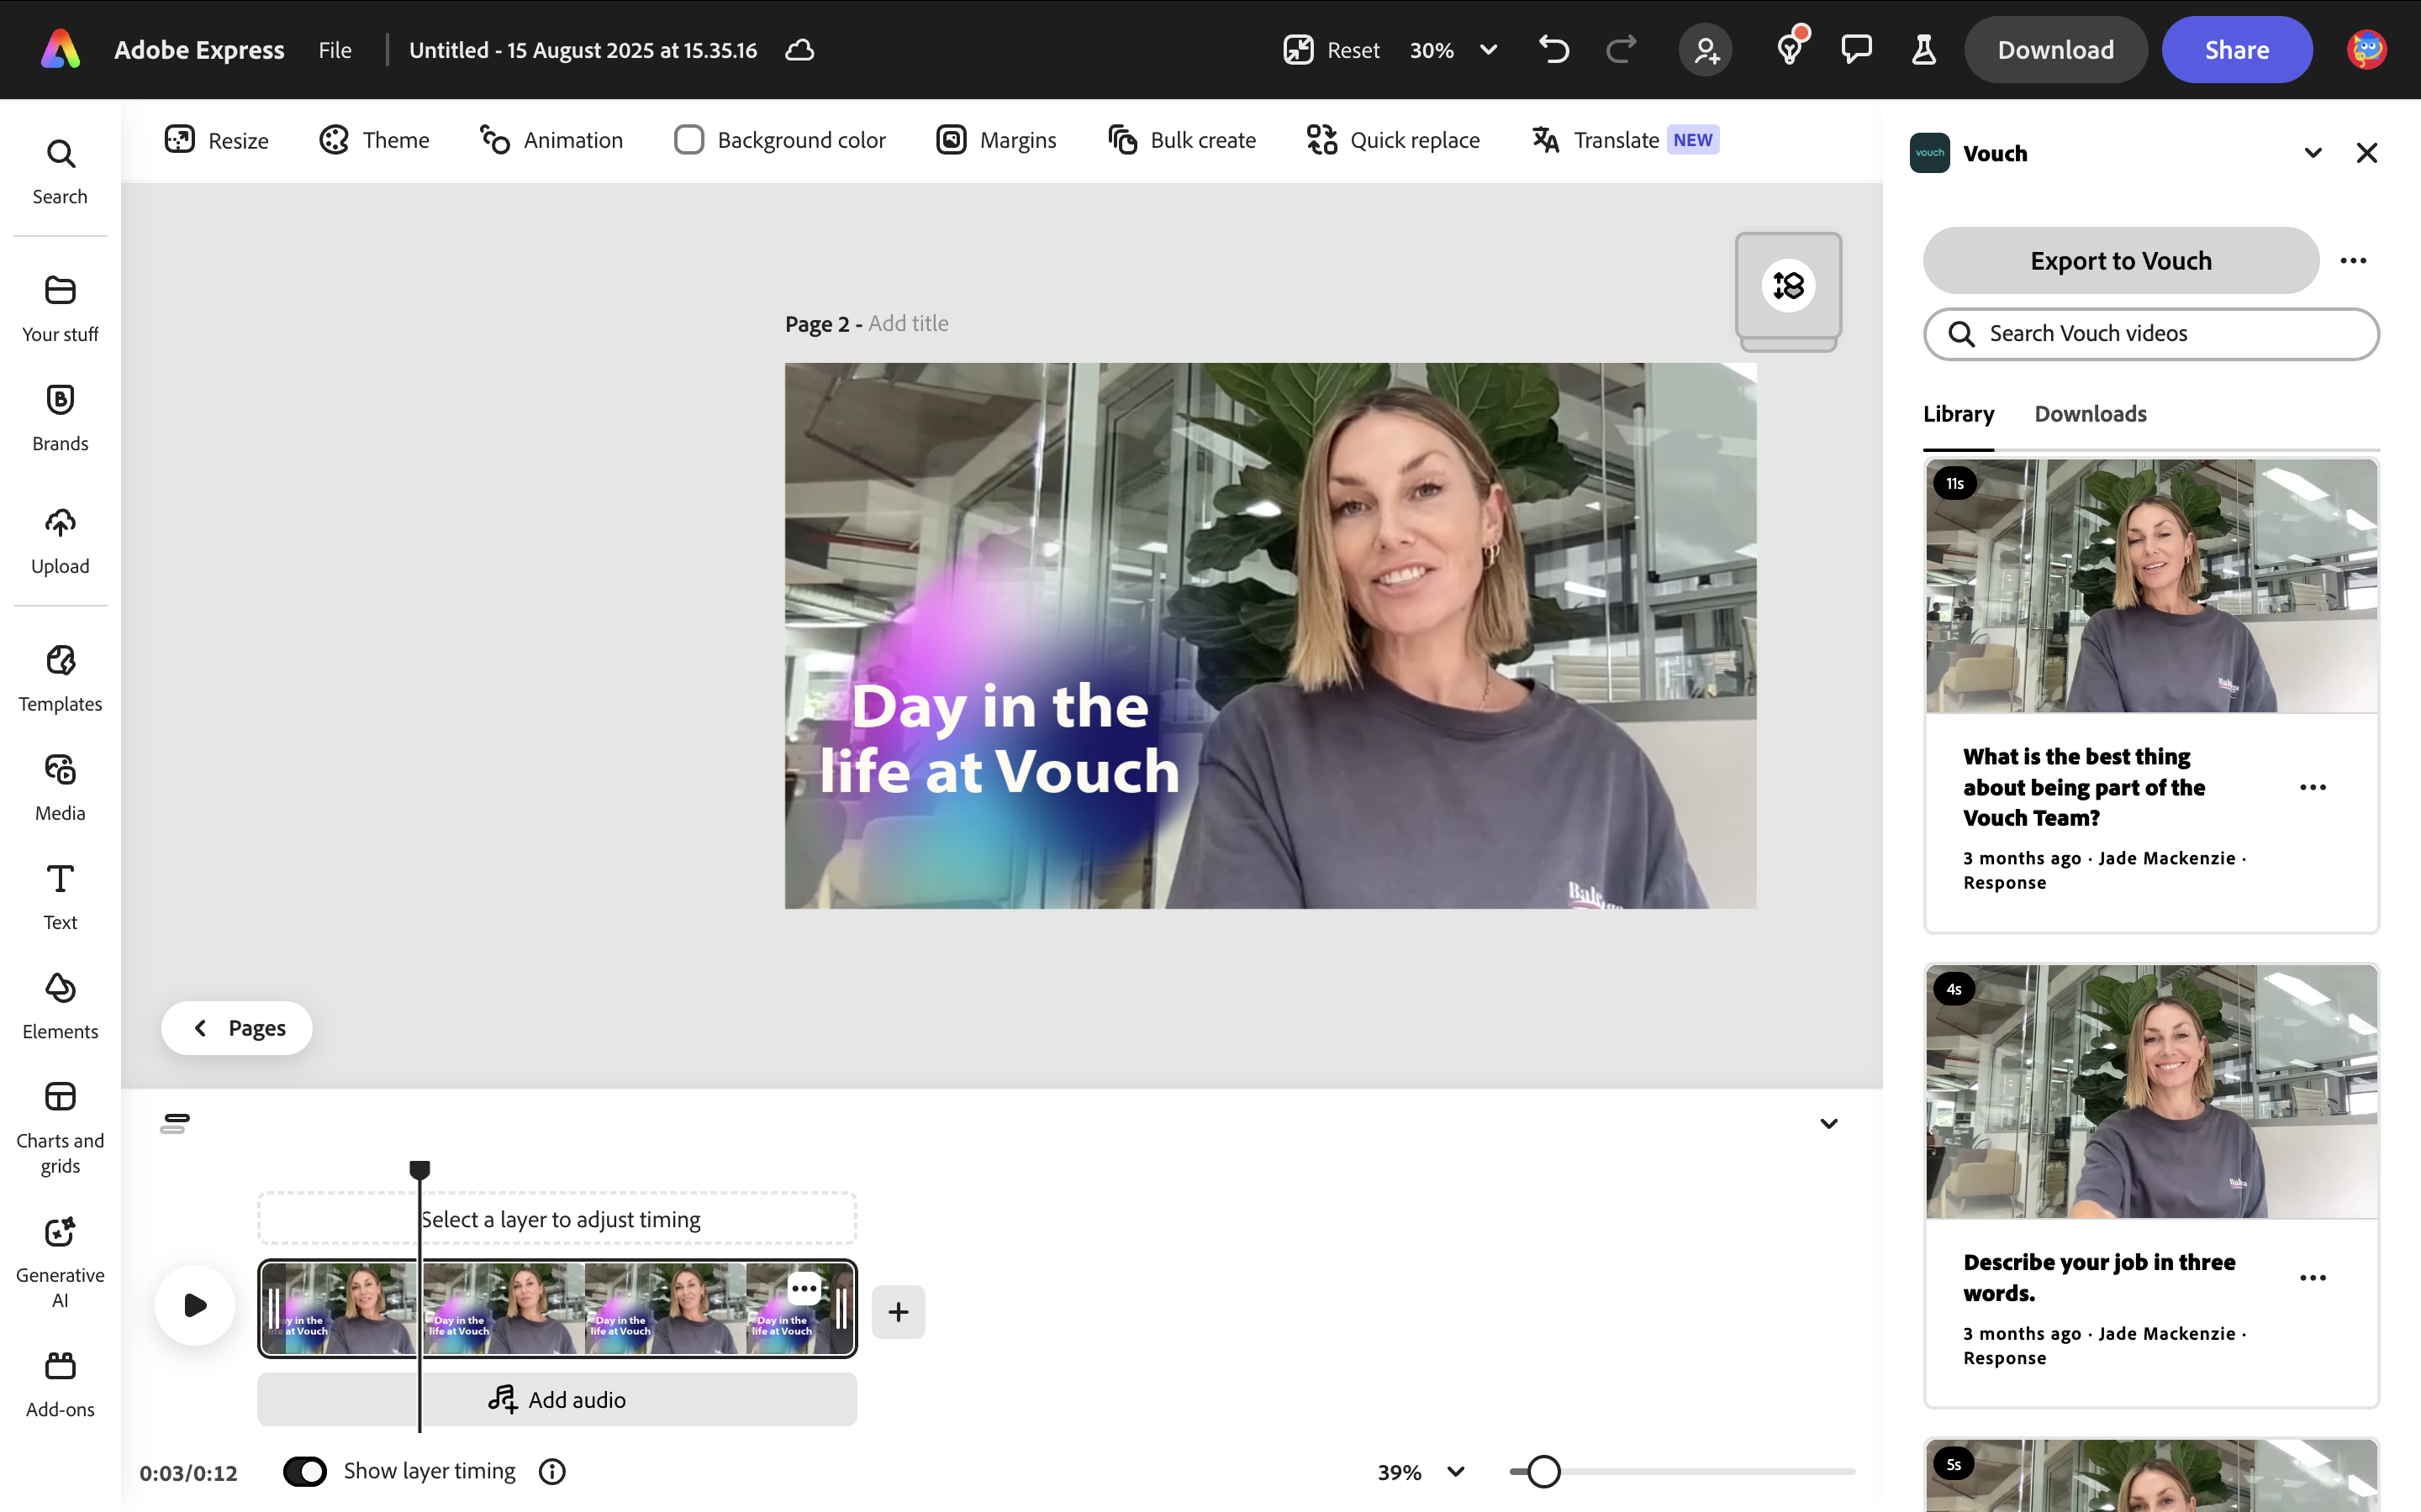
Task: Play the video timeline
Action: [x=195, y=1304]
